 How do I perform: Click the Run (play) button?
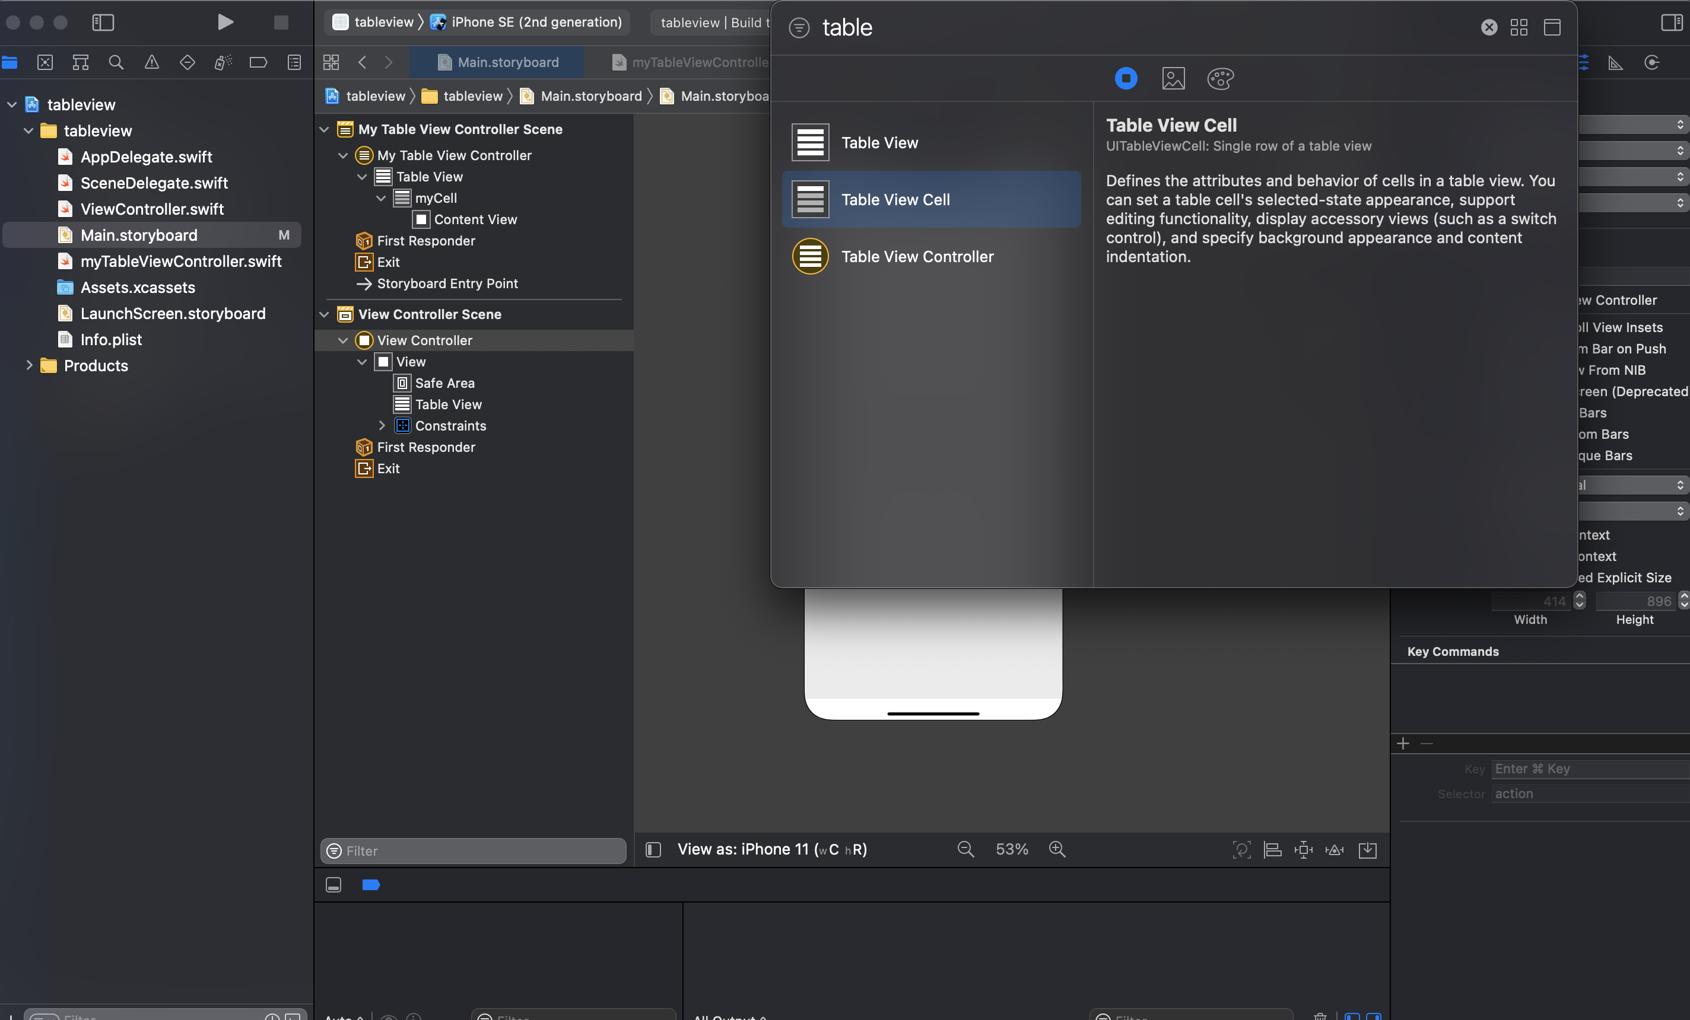[225, 23]
